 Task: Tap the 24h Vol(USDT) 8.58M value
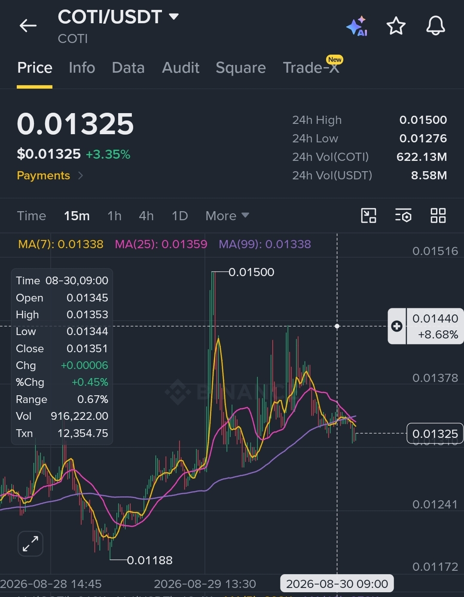[429, 175]
